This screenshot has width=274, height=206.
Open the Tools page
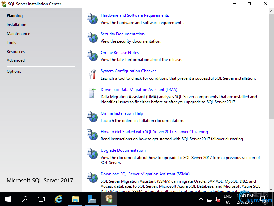pyautogui.click(x=11, y=43)
